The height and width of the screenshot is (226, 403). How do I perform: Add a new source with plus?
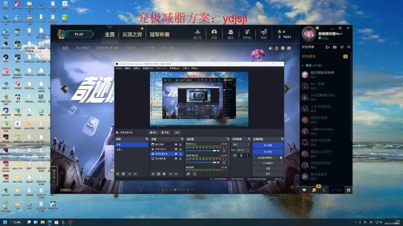coord(153,174)
